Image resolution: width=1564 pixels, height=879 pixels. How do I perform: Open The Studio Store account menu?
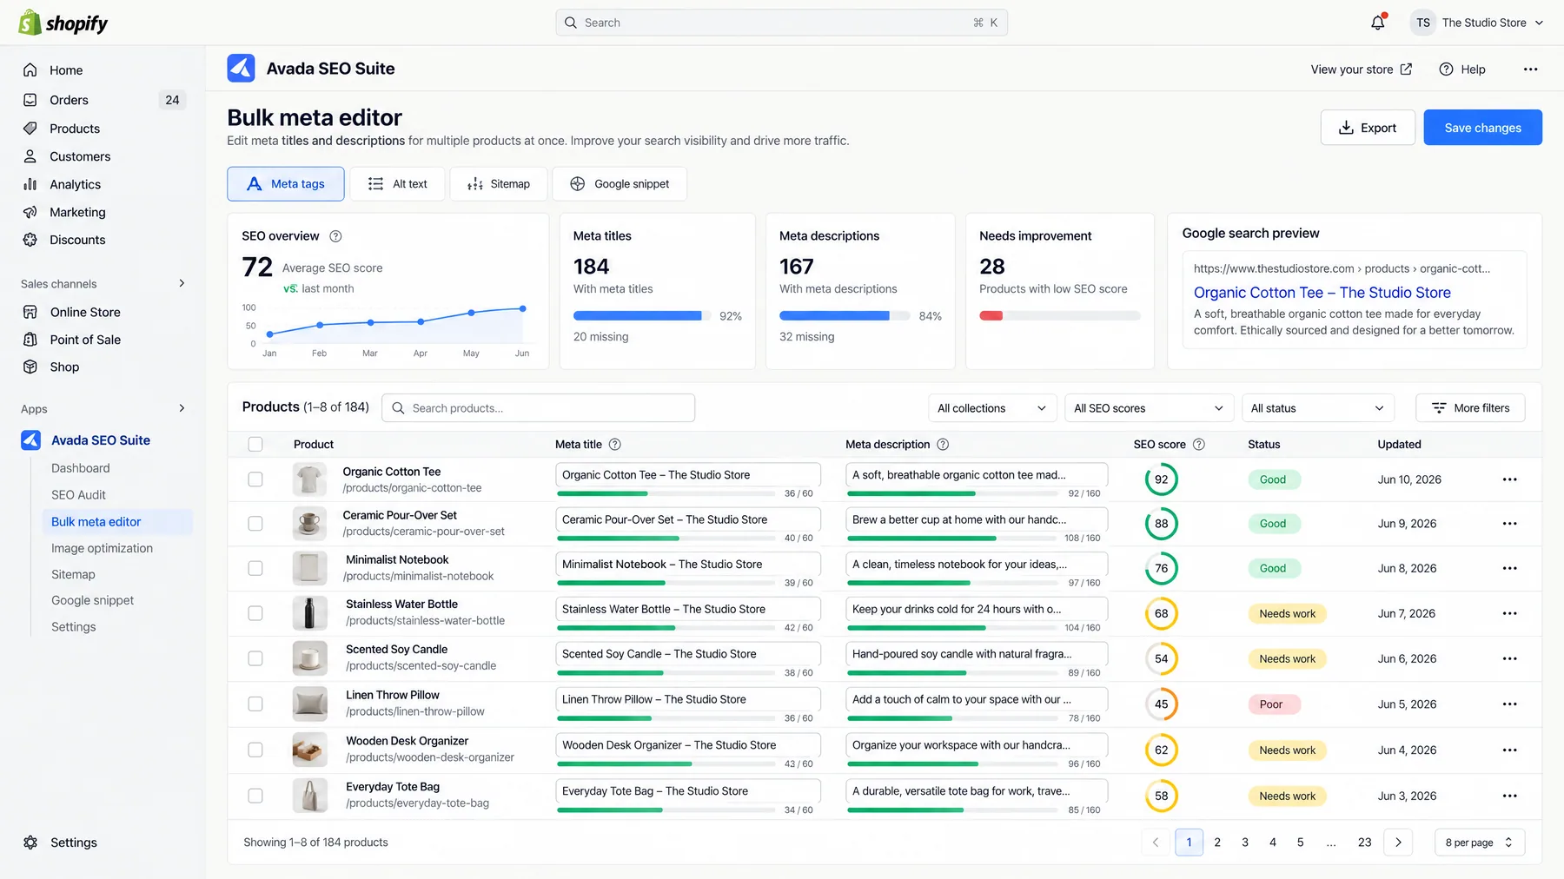click(x=1476, y=23)
